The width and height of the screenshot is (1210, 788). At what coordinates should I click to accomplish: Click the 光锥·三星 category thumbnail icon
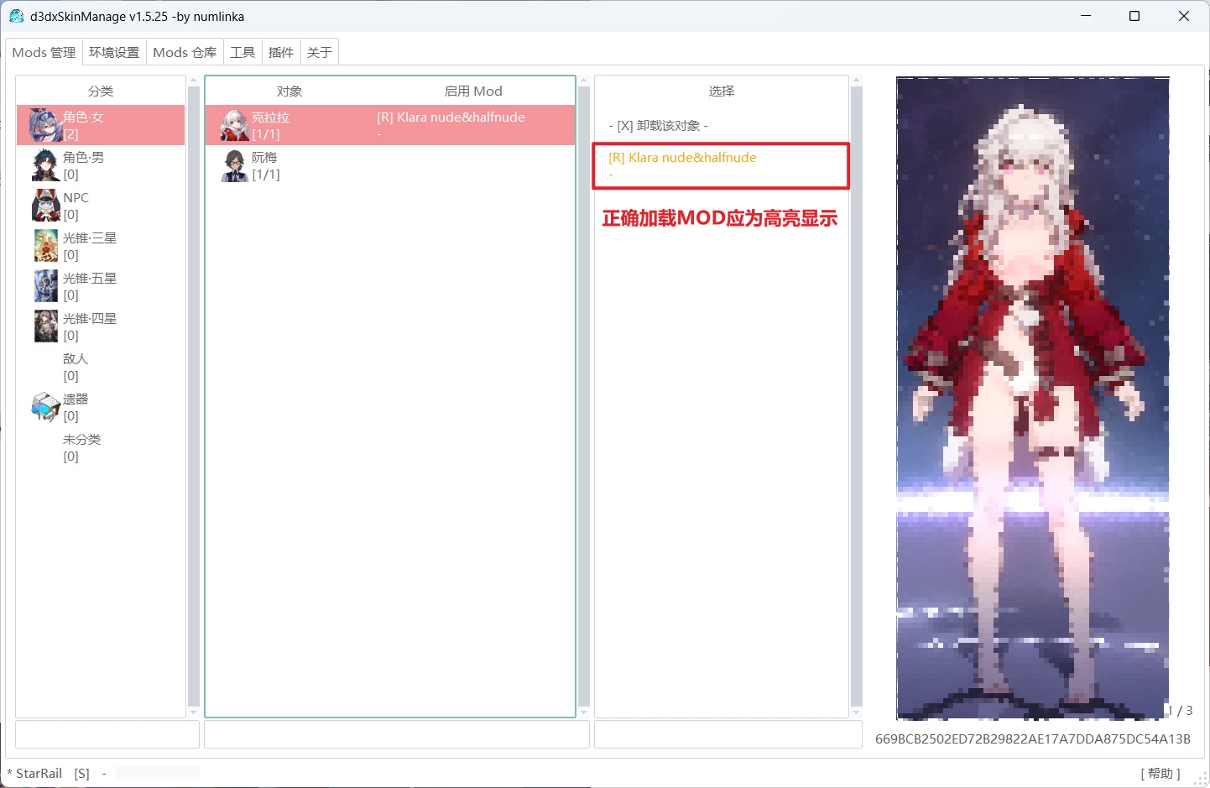pyautogui.click(x=45, y=246)
